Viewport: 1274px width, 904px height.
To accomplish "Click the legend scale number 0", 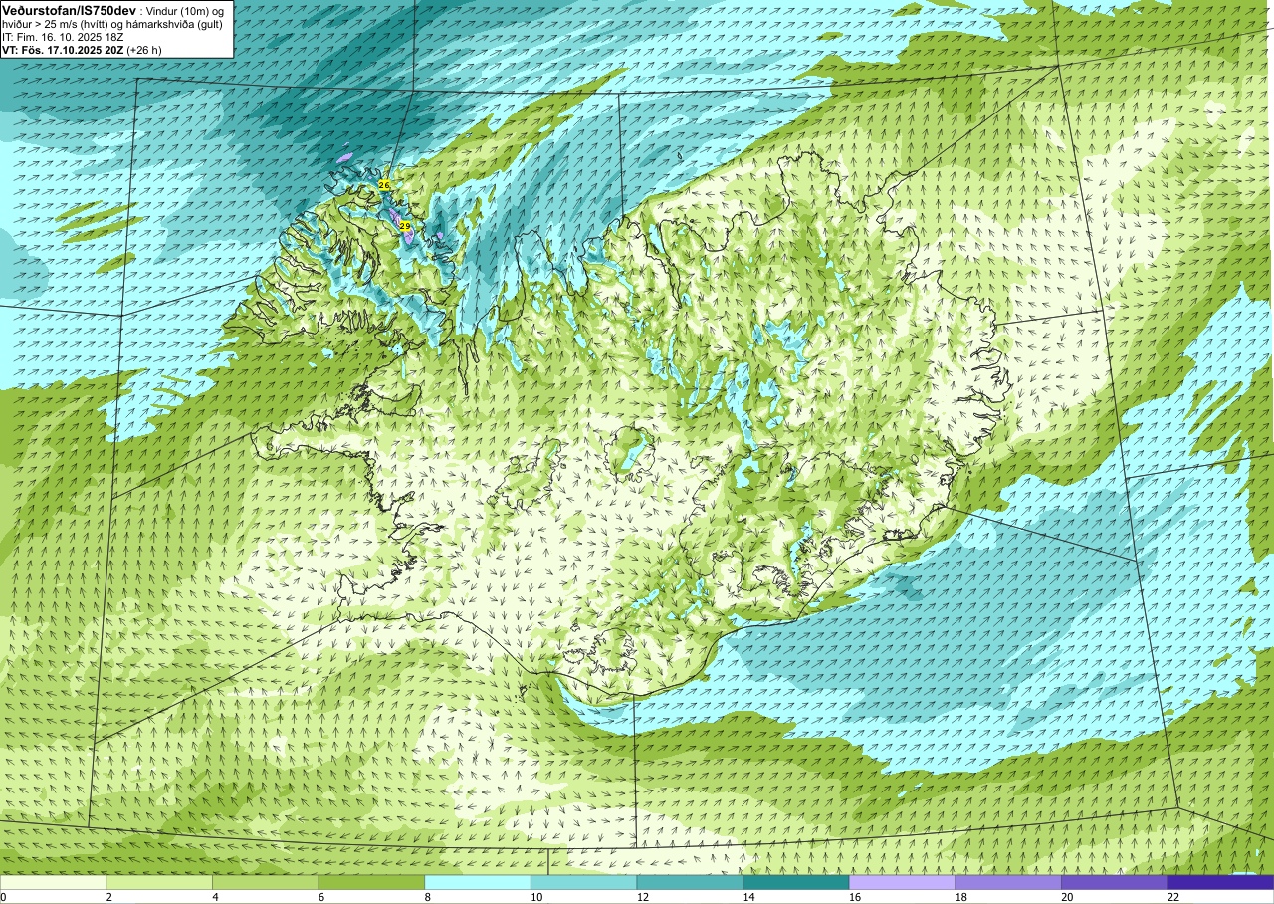I will click(x=3, y=897).
